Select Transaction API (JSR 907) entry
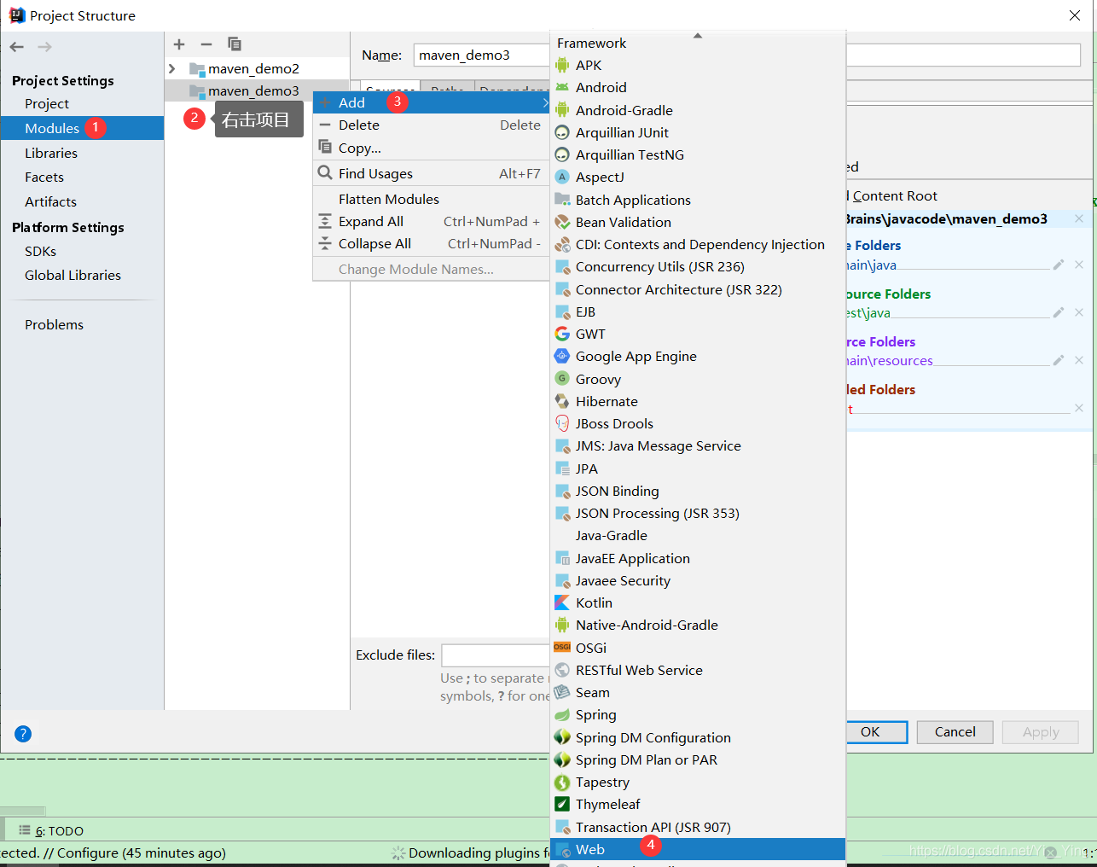Screen dimensions: 1097x867 pos(698,827)
